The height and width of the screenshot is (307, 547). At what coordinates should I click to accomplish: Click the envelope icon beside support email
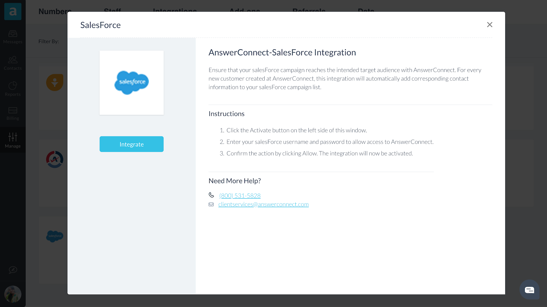[x=211, y=204]
